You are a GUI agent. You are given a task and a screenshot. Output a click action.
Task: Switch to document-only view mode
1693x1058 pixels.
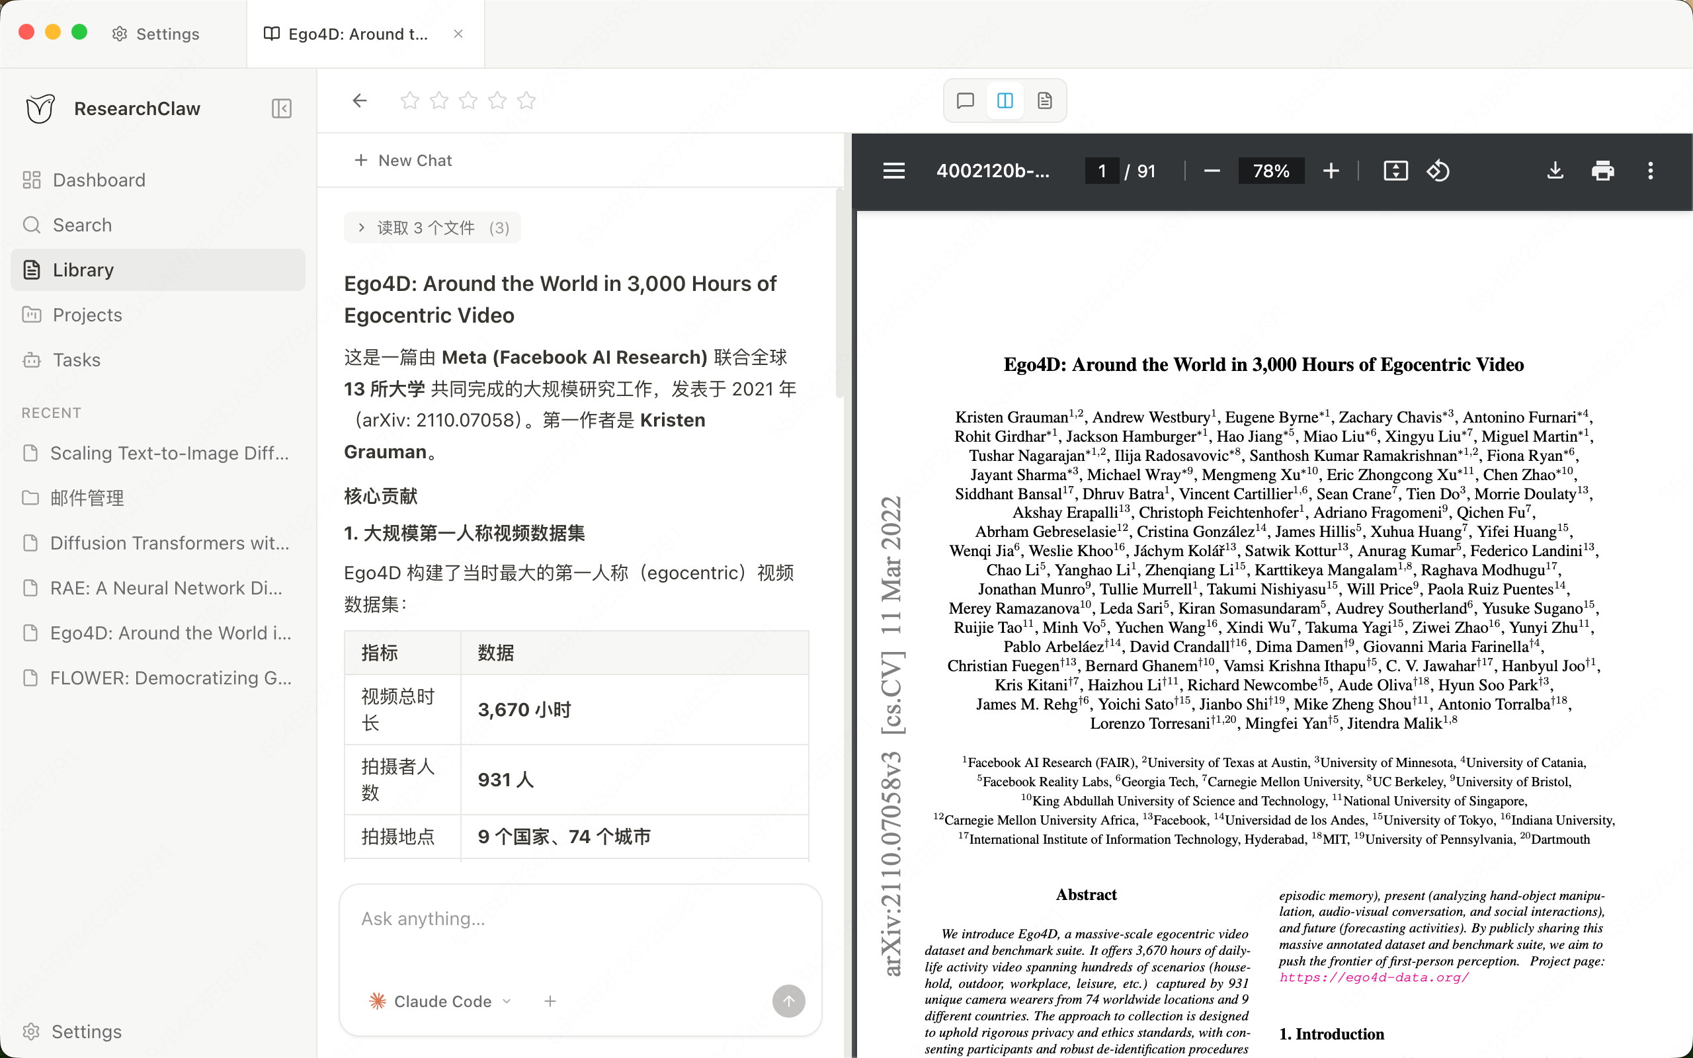pyautogui.click(x=1044, y=100)
